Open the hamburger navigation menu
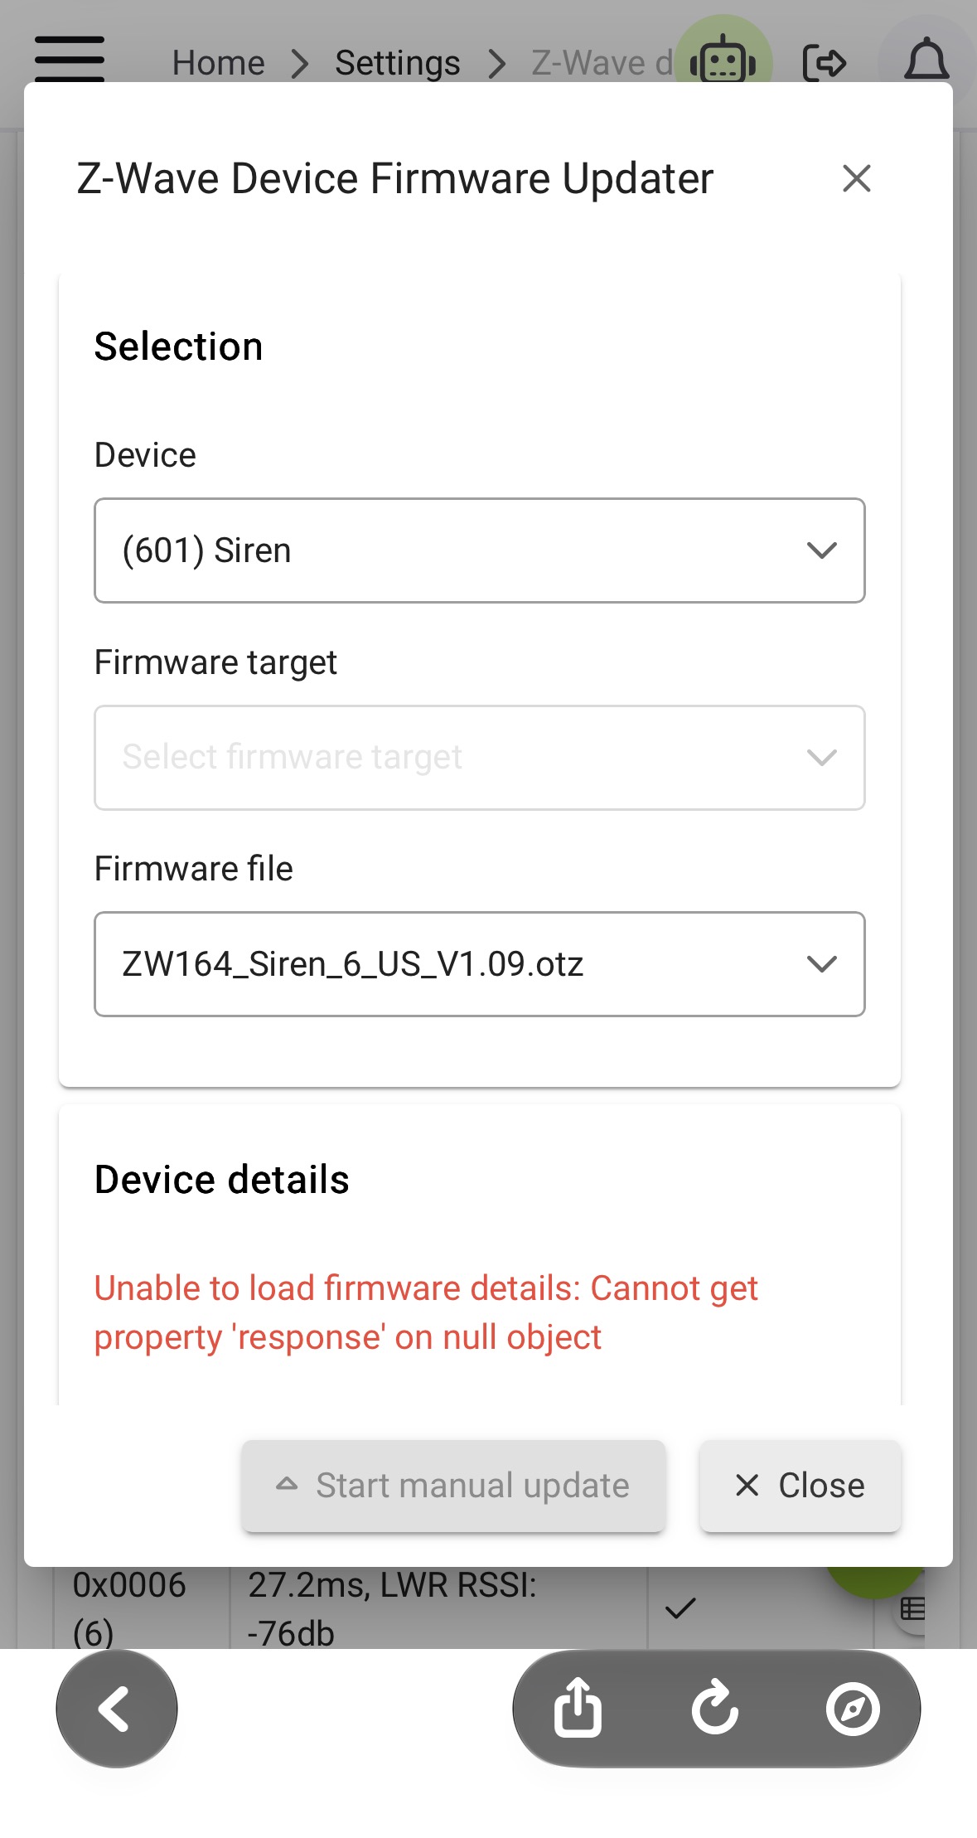 click(x=70, y=59)
